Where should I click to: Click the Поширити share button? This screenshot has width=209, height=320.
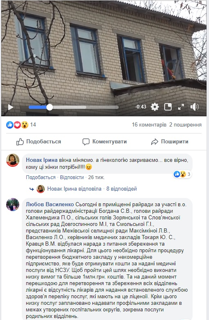[x=170, y=142]
